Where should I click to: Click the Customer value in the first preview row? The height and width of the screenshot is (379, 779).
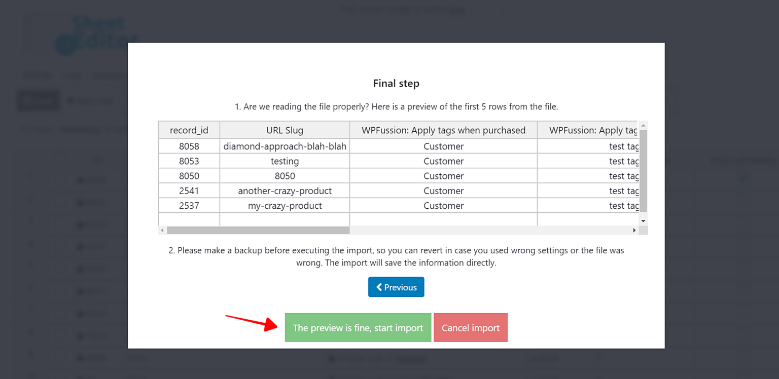coord(443,146)
